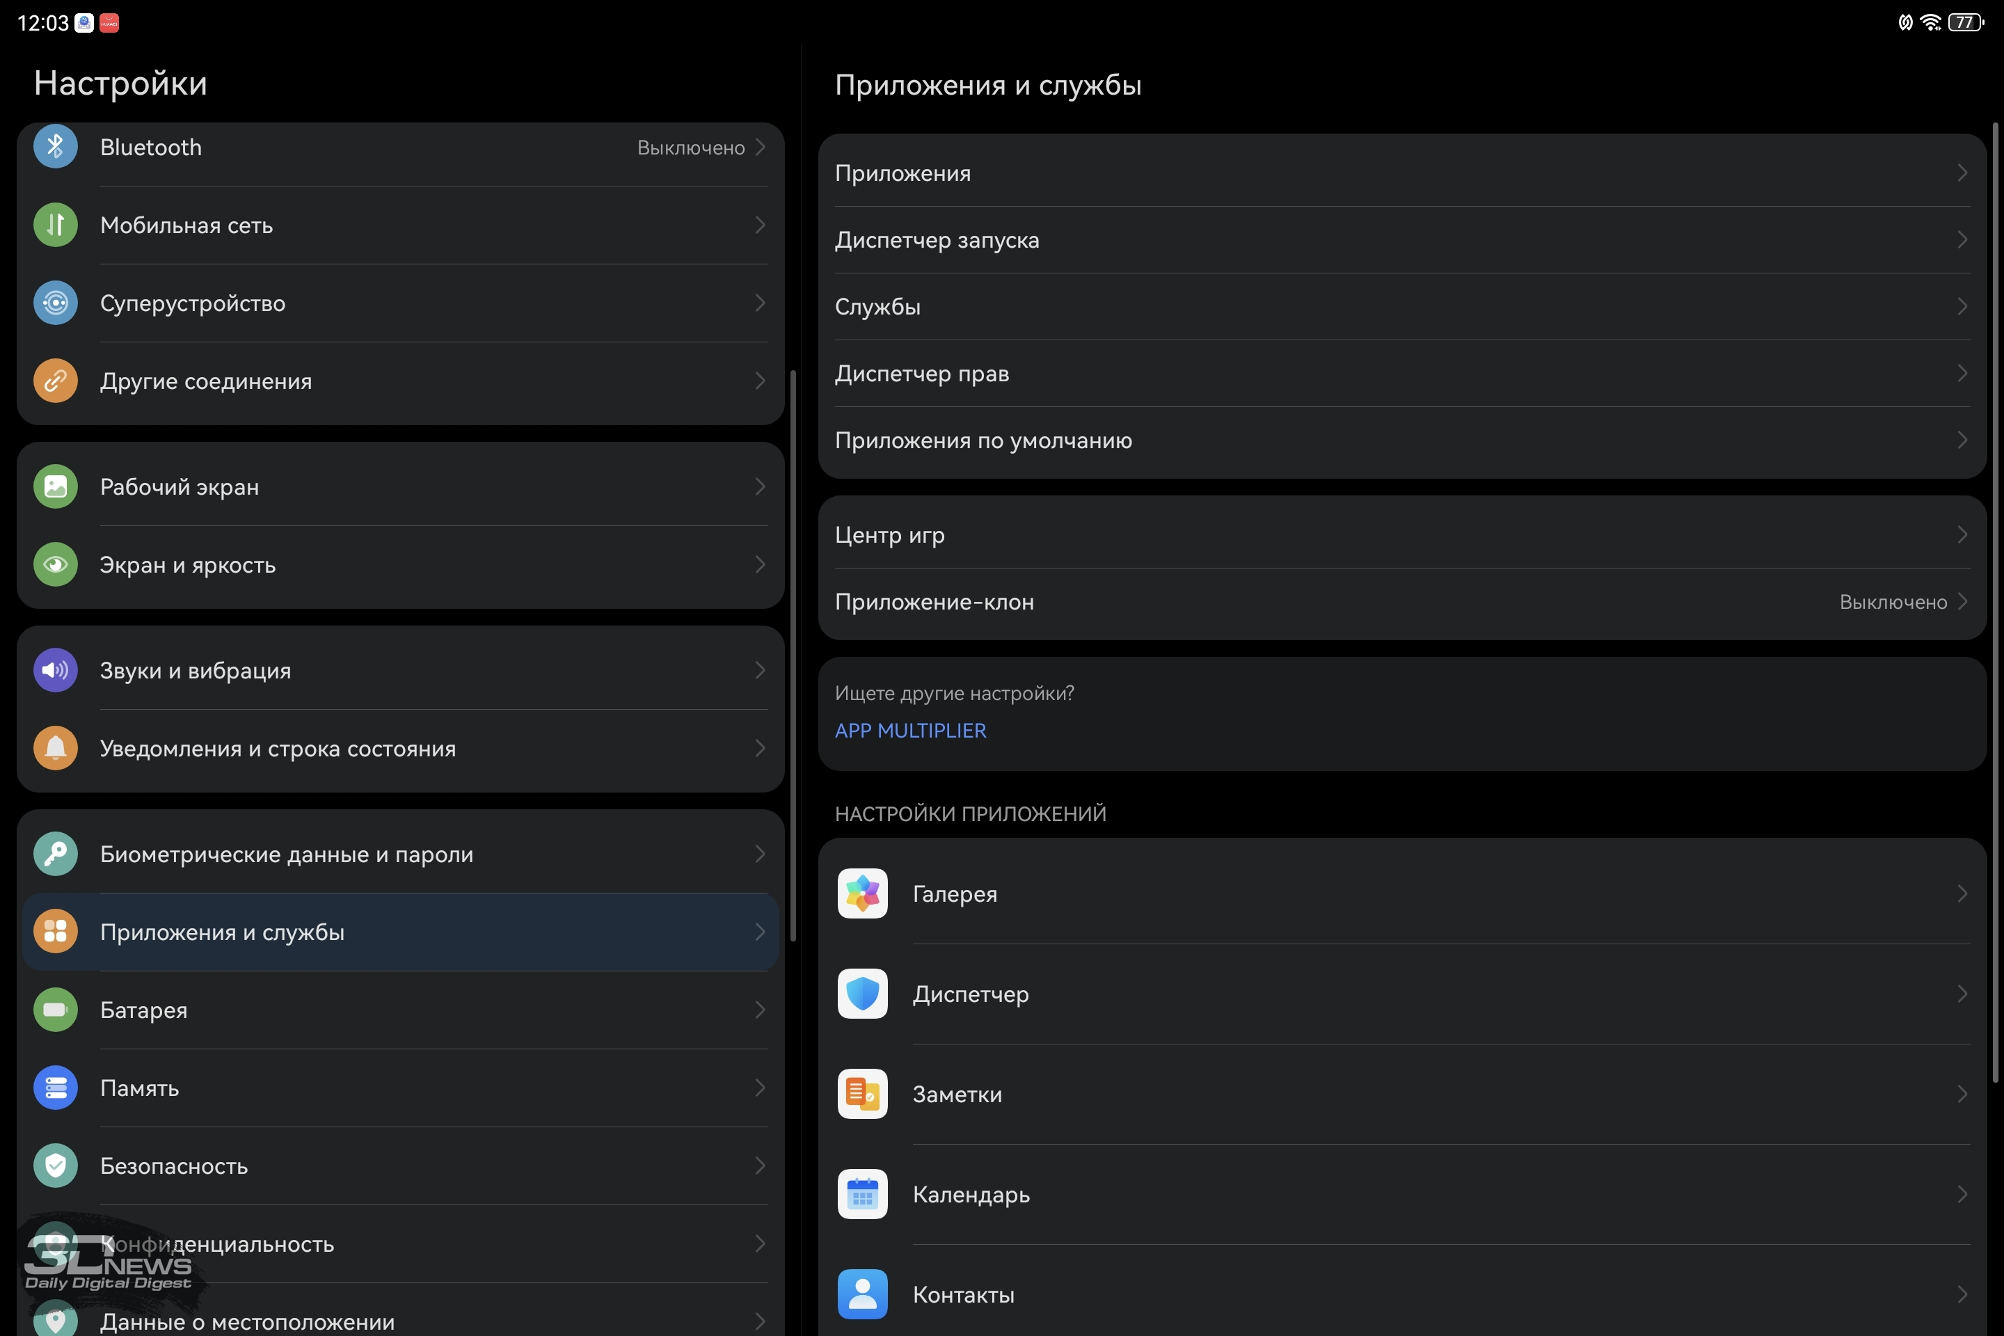Open the Службы entry

coord(1403,306)
